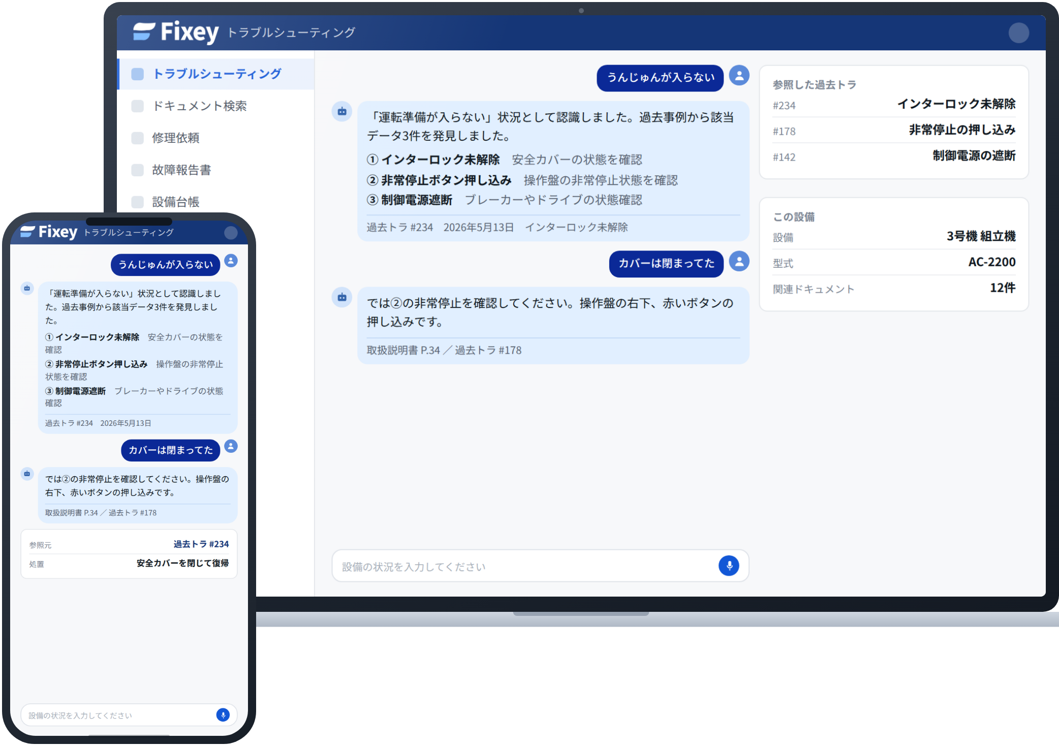Click user avatar beside phone 'カバーは閉まってた' message

(231, 446)
